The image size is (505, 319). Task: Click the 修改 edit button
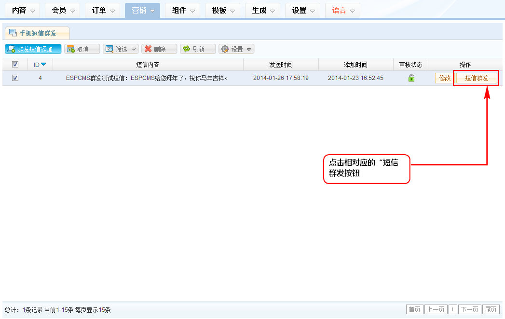pyautogui.click(x=444, y=78)
